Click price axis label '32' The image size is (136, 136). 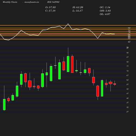click(128, 107)
